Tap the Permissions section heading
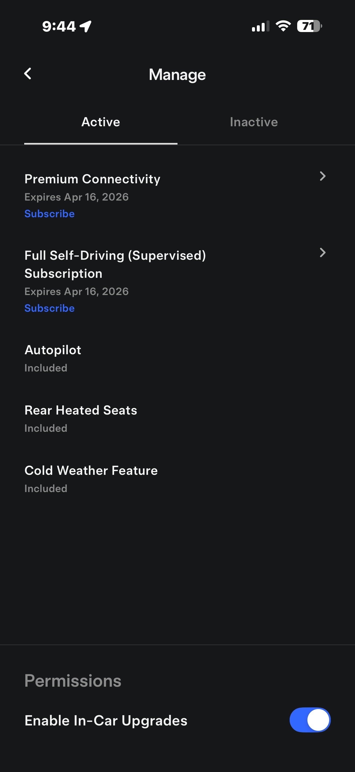This screenshot has width=355, height=772. [x=73, y=680]
